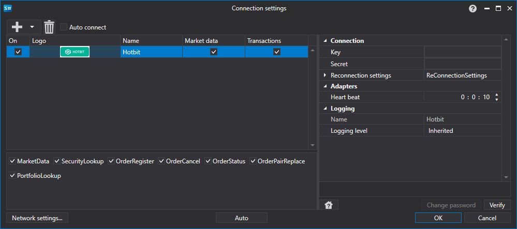Click the Logo column header
Viewport: 517px width, 229px height.
tap(75, 41)
